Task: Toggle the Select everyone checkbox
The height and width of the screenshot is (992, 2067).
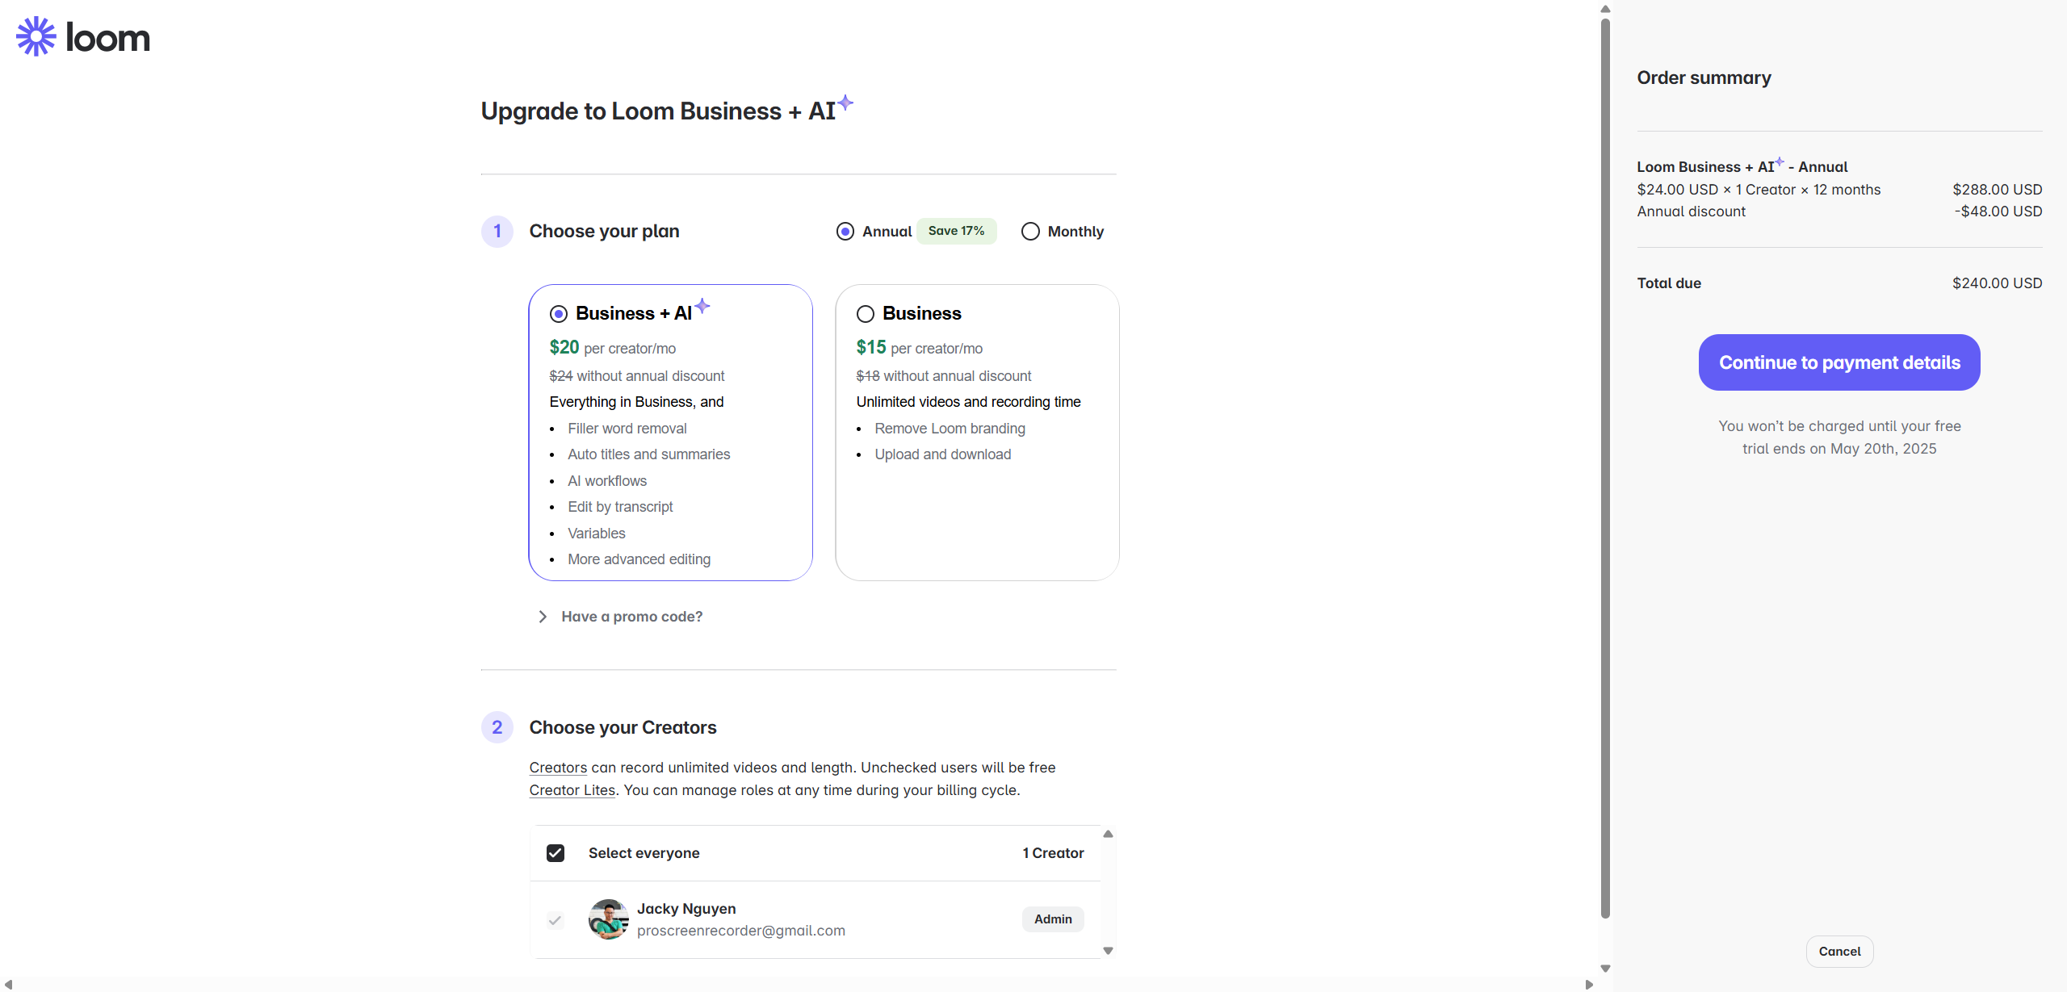Action: tap(556, 853)
